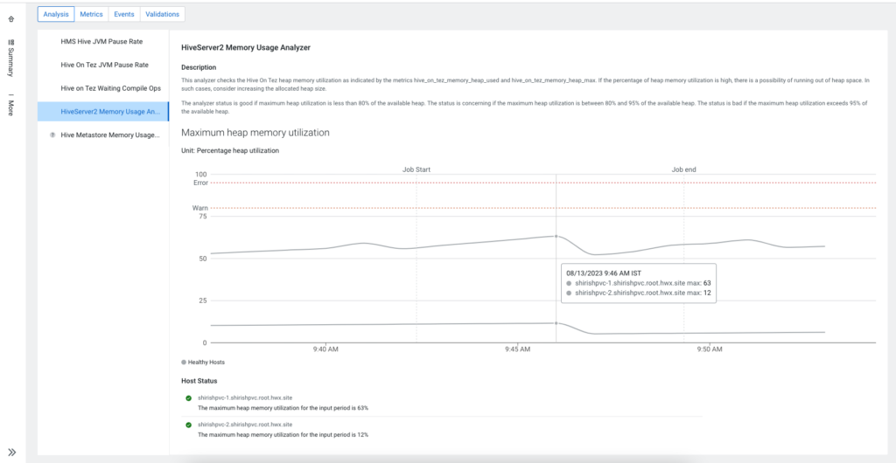Screen dimensions: 896x463
Task: Open the Validations tab
Action: click(x=162, y=14)
